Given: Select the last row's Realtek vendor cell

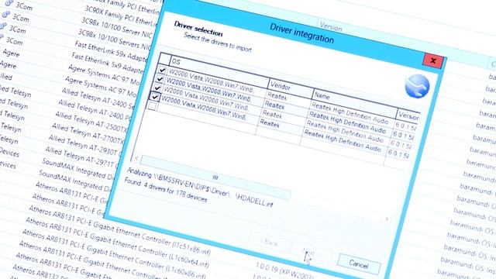Looking at the screenshot, I should [x=270, y=124].
